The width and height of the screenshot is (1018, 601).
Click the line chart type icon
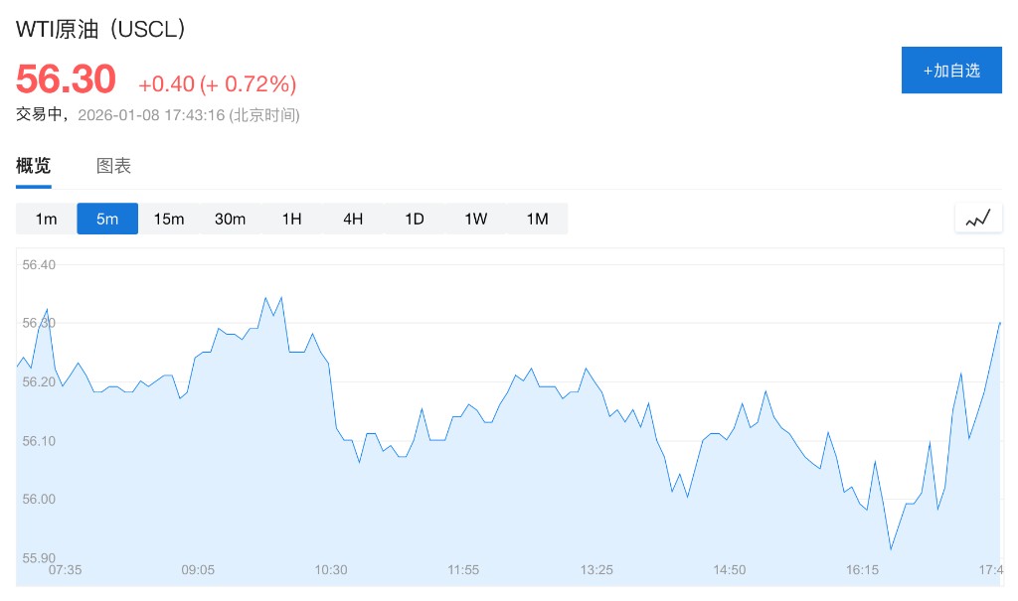[x=978, y=219]
